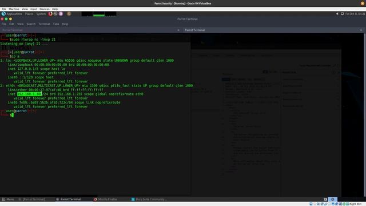The height and width of the screenshot is (206, 366).
Task: Open the clock showing Fri Oct 8
Action: point(355,14)
